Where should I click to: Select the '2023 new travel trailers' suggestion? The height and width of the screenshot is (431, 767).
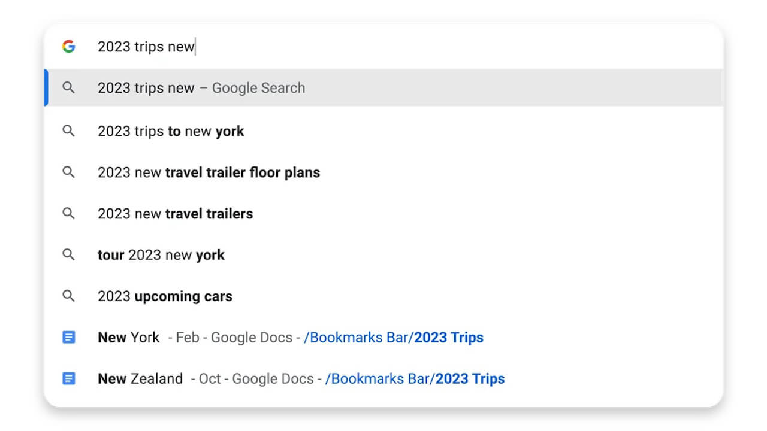[175, 214]
